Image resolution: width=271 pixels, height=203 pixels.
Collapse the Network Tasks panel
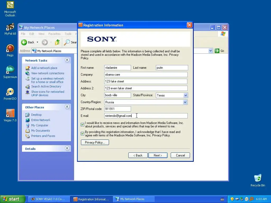pyautogui.click(x=67, y=60)
